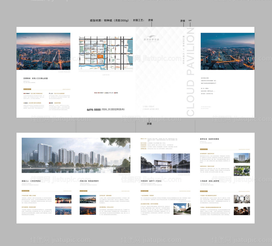Click the 巨擘联袂 共筑八万方狮山封面 heading
The image size is (272, 246).
pos(36,78)
